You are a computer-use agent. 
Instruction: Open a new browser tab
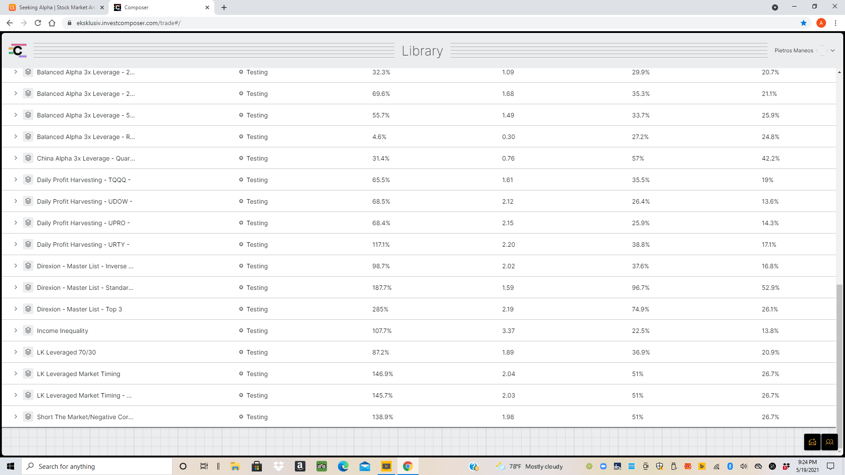coord(224,7)
